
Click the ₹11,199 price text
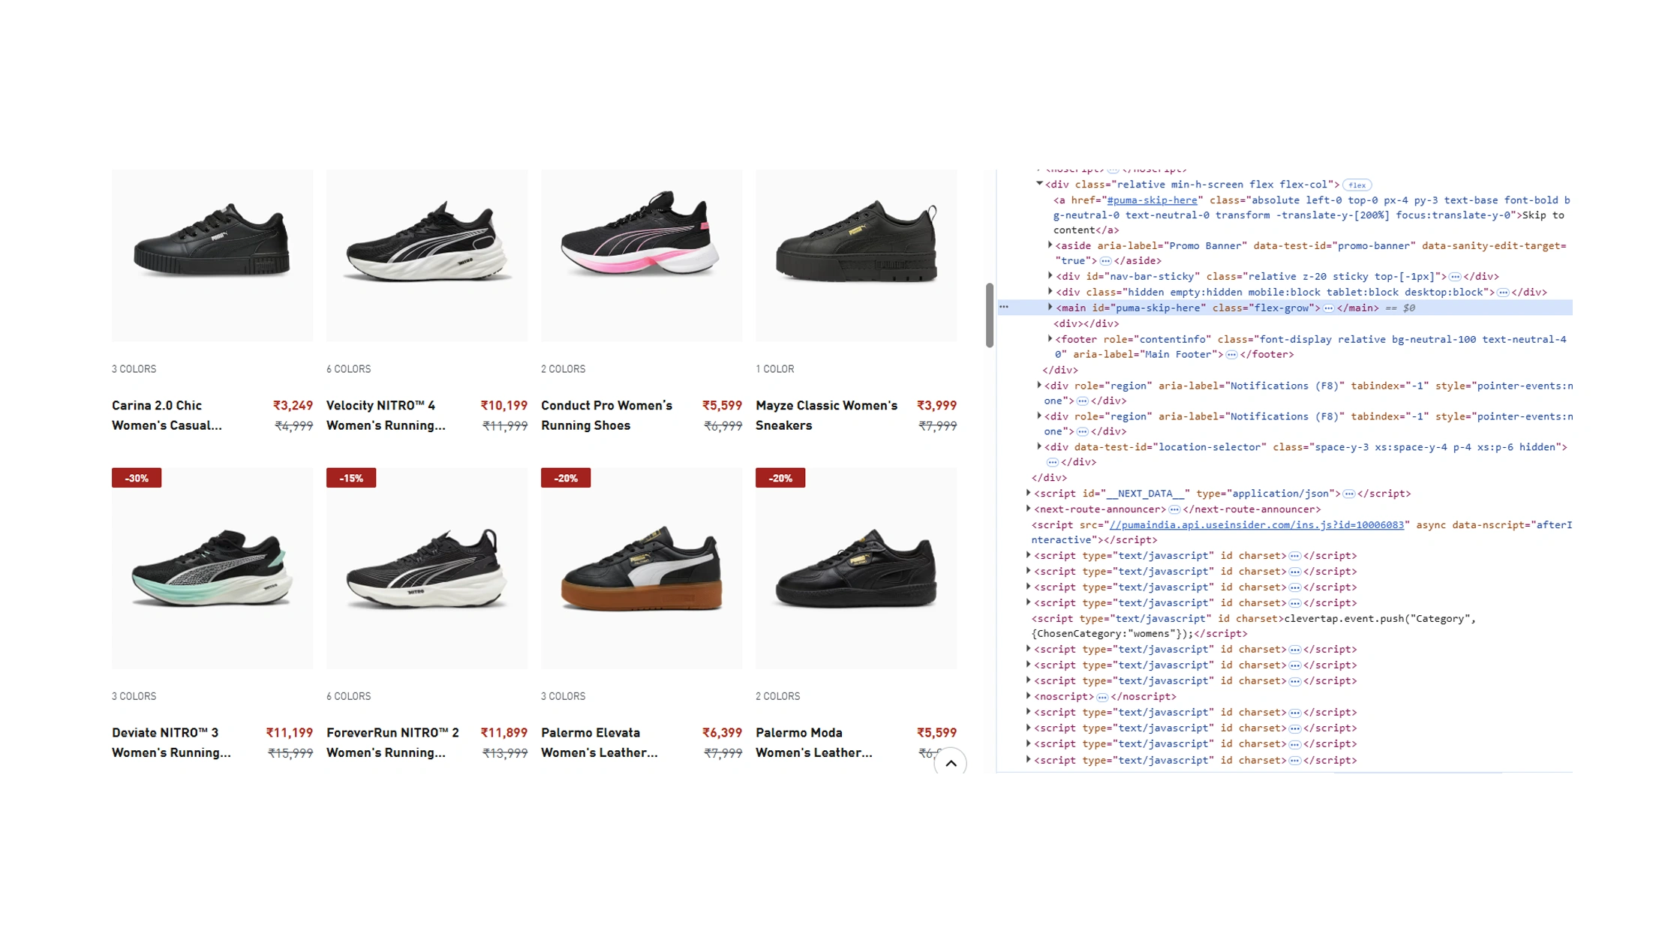click(289, 732)
